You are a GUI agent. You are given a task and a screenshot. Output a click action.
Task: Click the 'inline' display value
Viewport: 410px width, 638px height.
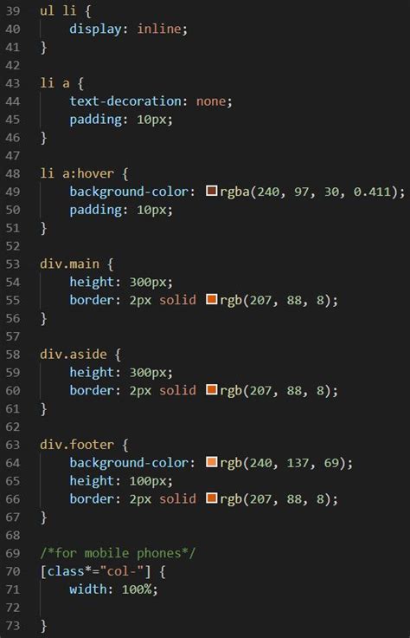coord(158,29)
